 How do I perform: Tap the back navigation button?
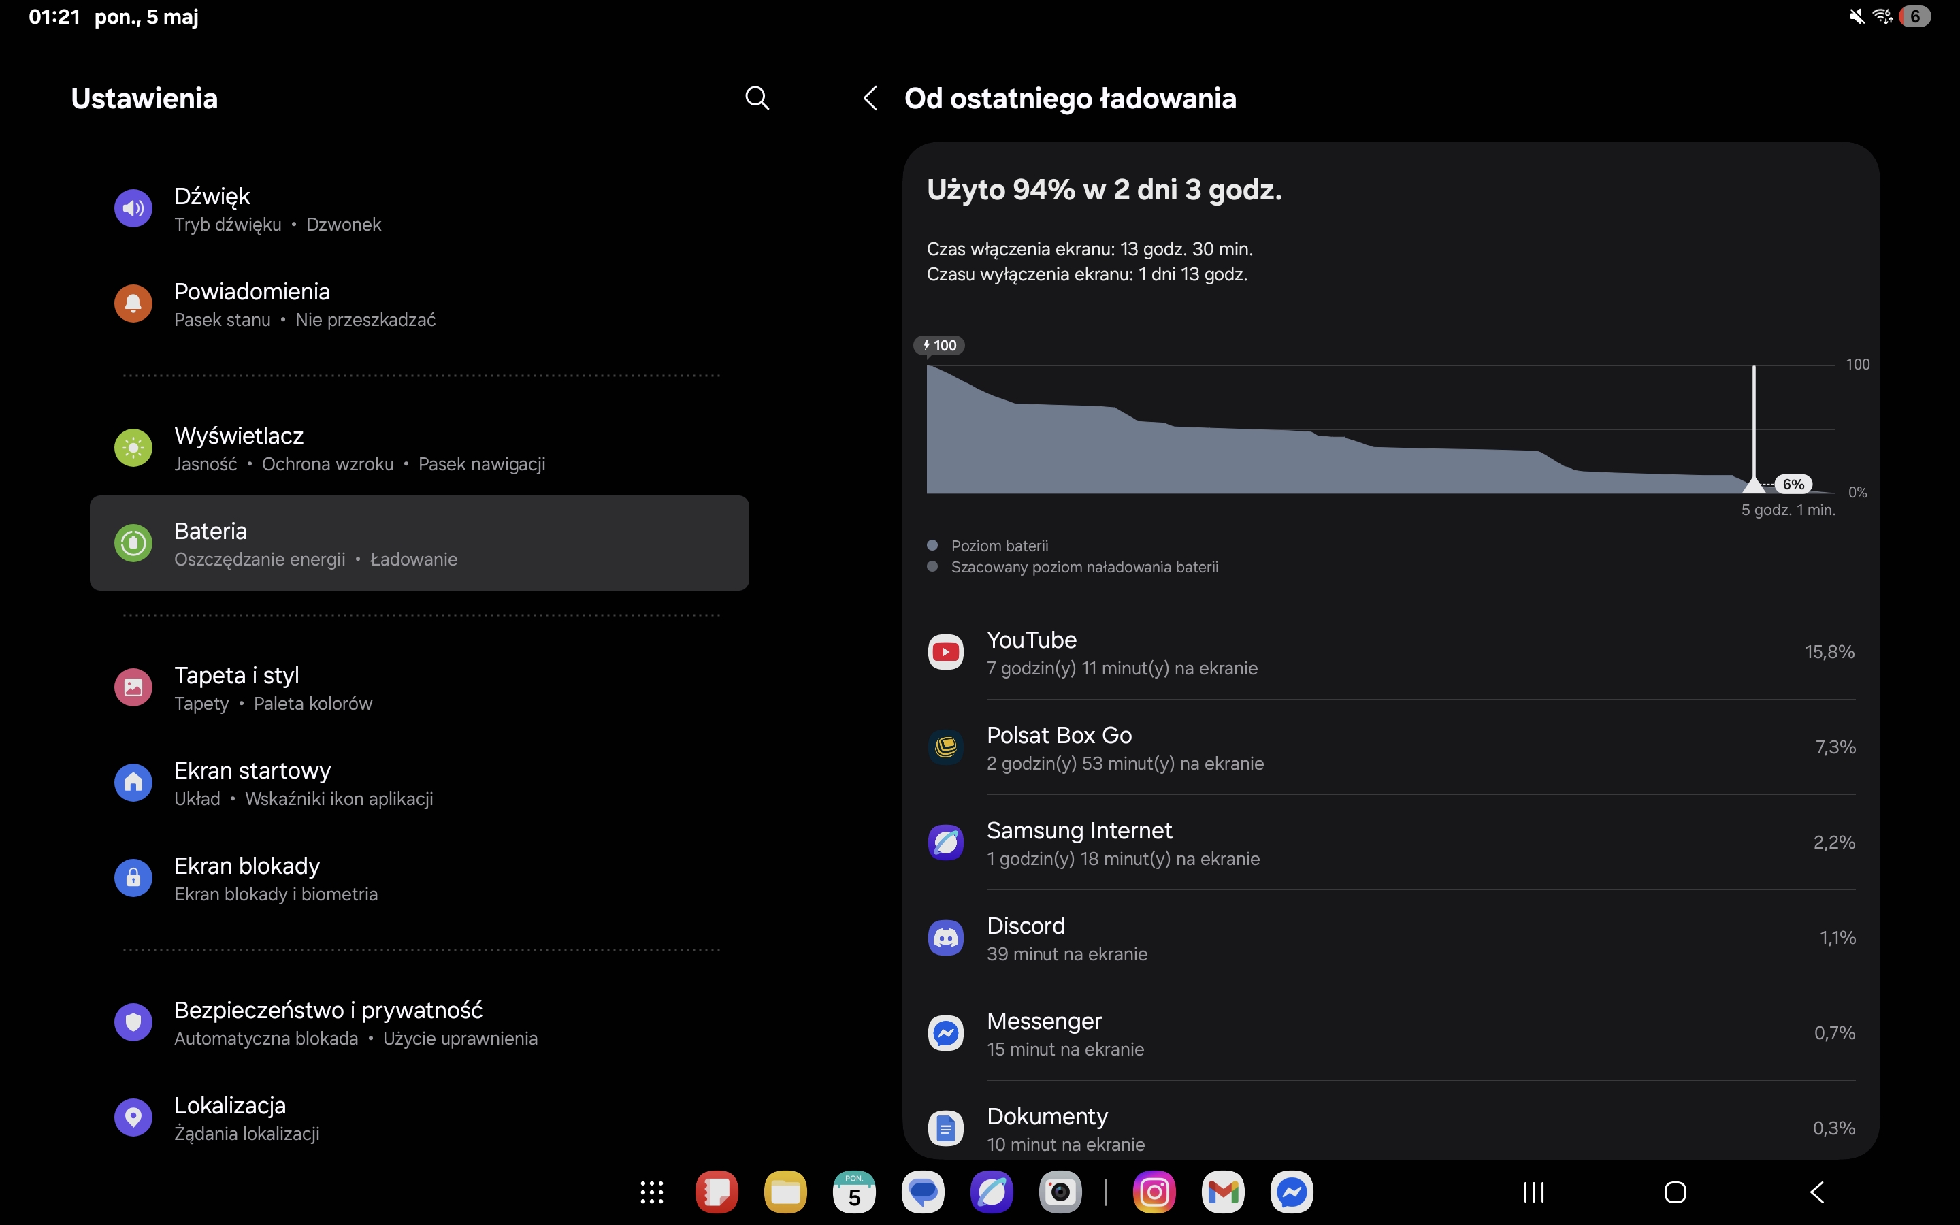click(1816, 1192)
